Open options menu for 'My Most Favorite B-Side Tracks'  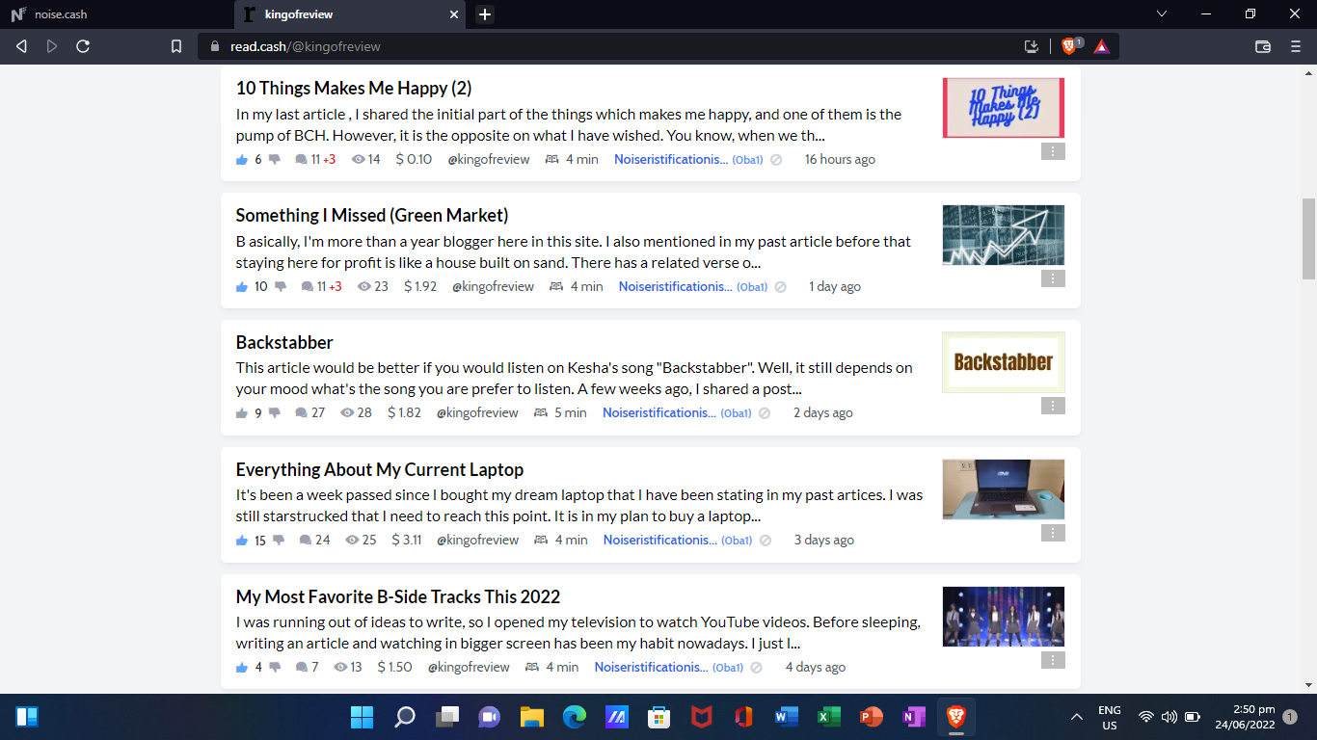1053,660
